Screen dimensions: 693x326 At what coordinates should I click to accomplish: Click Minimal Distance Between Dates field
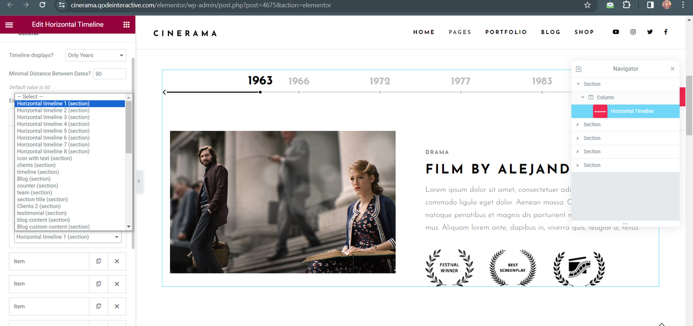coord(109,74)
